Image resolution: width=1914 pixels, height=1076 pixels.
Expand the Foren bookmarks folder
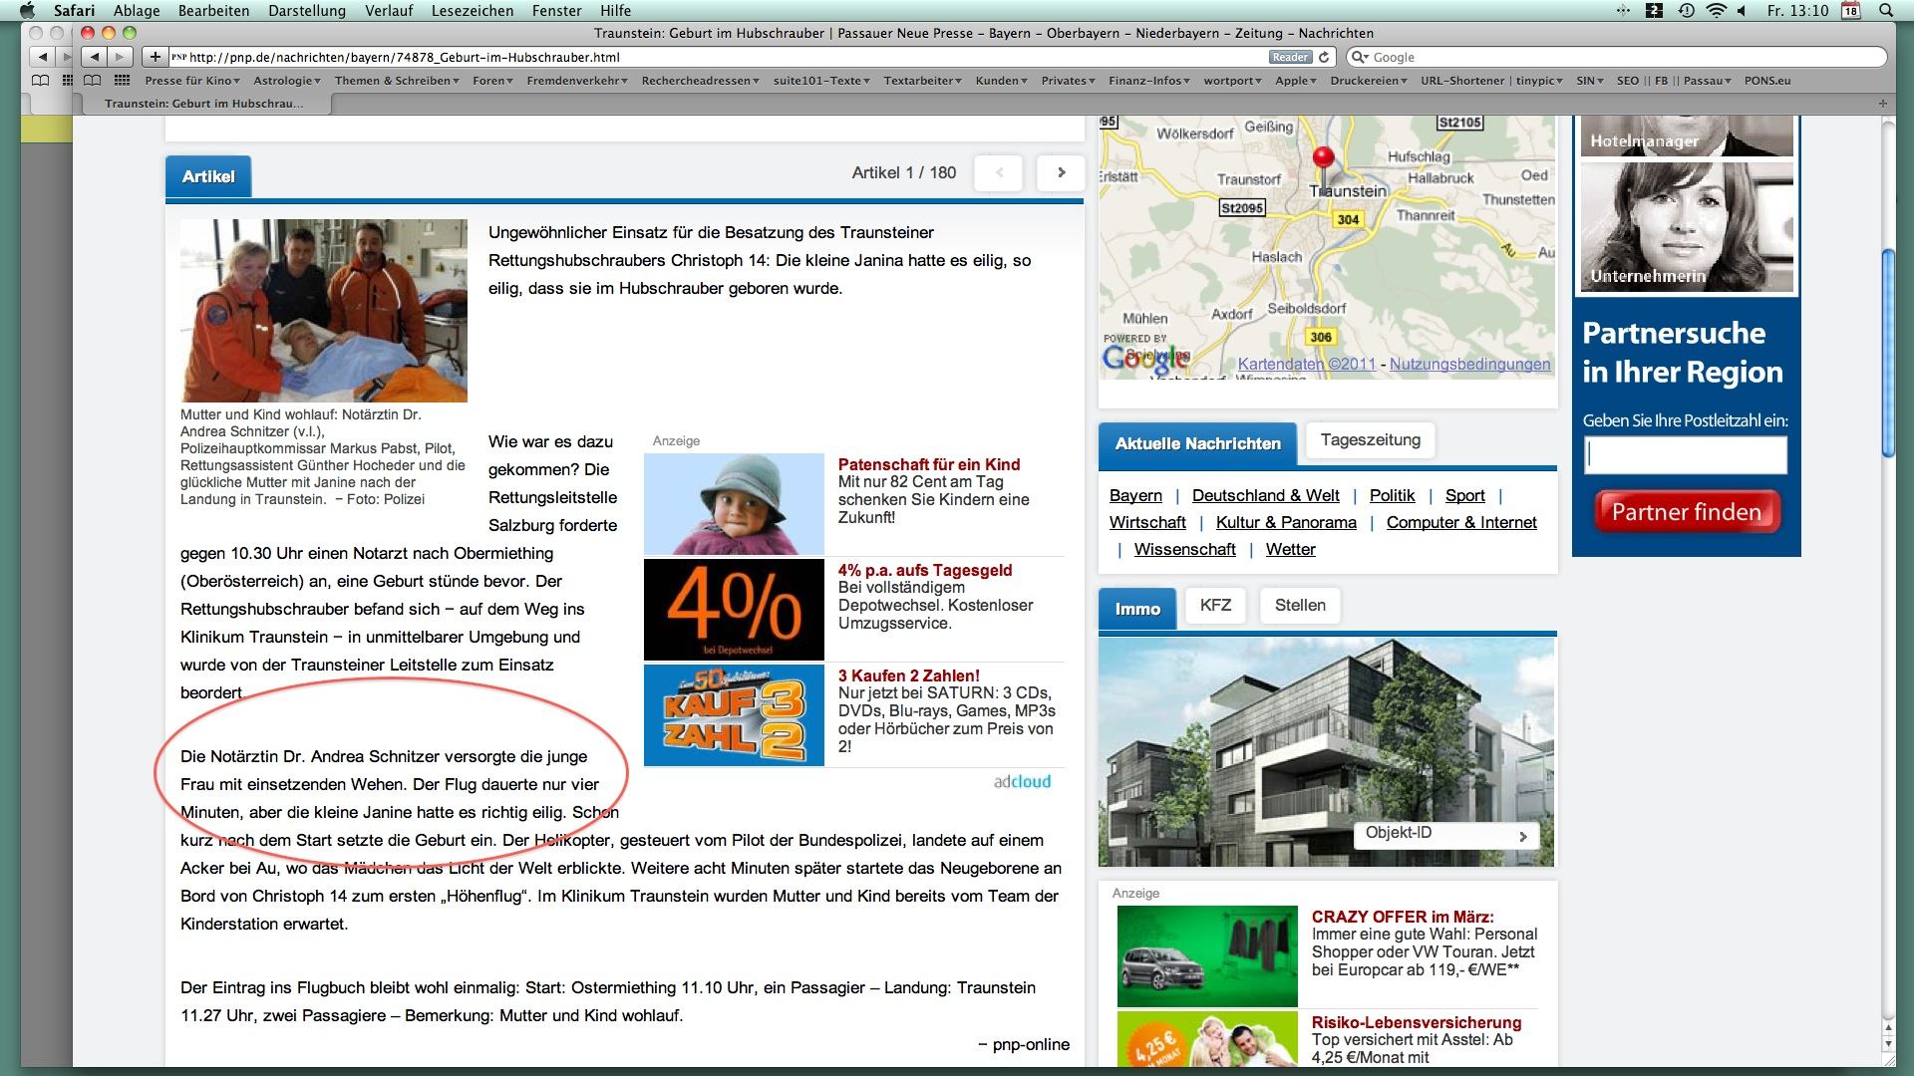point(492,81)
